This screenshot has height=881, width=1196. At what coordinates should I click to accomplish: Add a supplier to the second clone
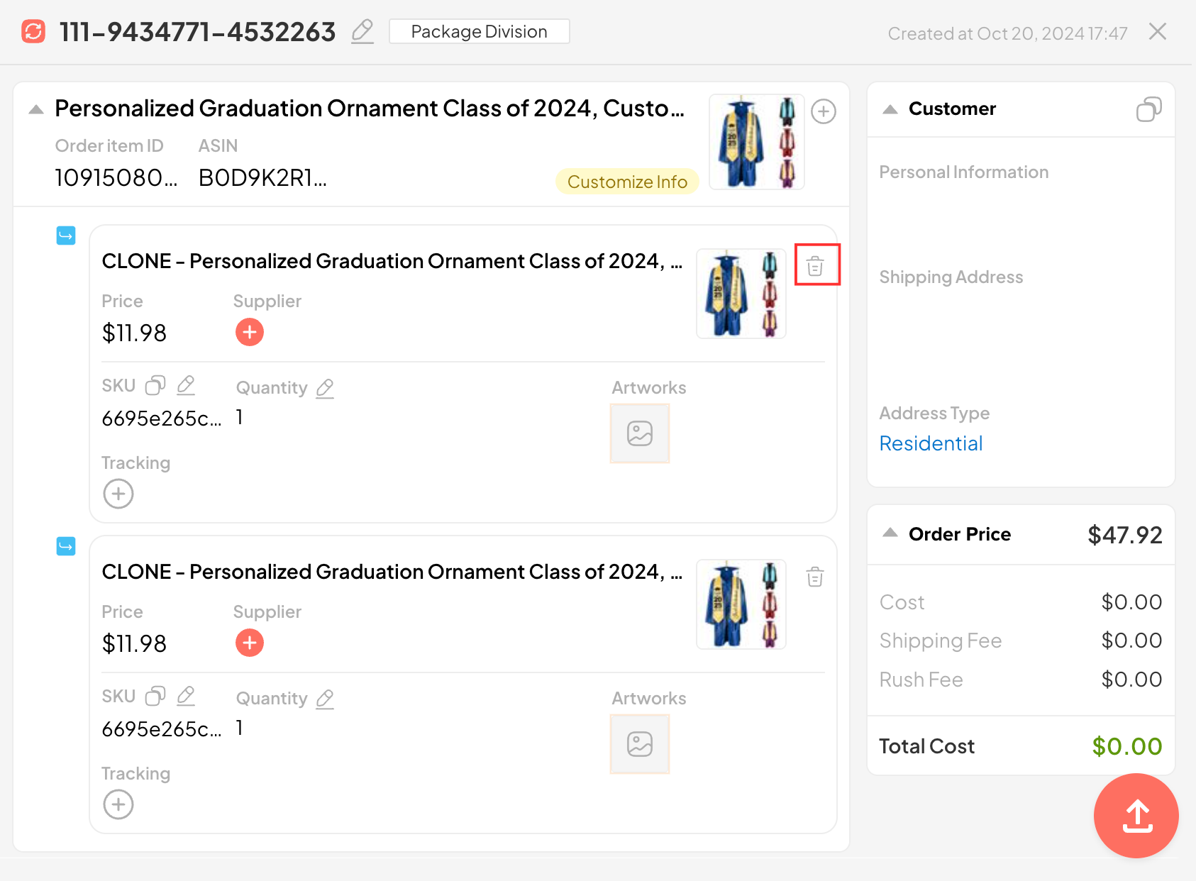tap(250, 643)
